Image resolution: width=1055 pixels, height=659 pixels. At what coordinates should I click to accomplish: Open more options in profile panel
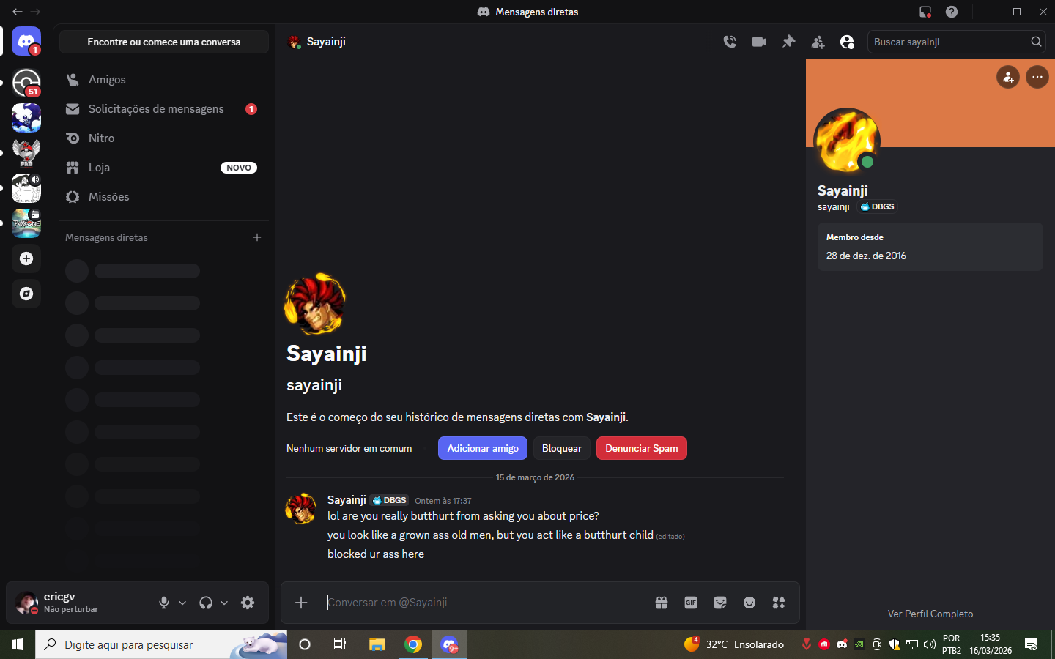(x=1037, y=77)
